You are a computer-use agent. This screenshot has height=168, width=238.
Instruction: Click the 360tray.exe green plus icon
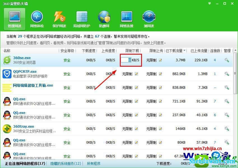tap(7, 129)
